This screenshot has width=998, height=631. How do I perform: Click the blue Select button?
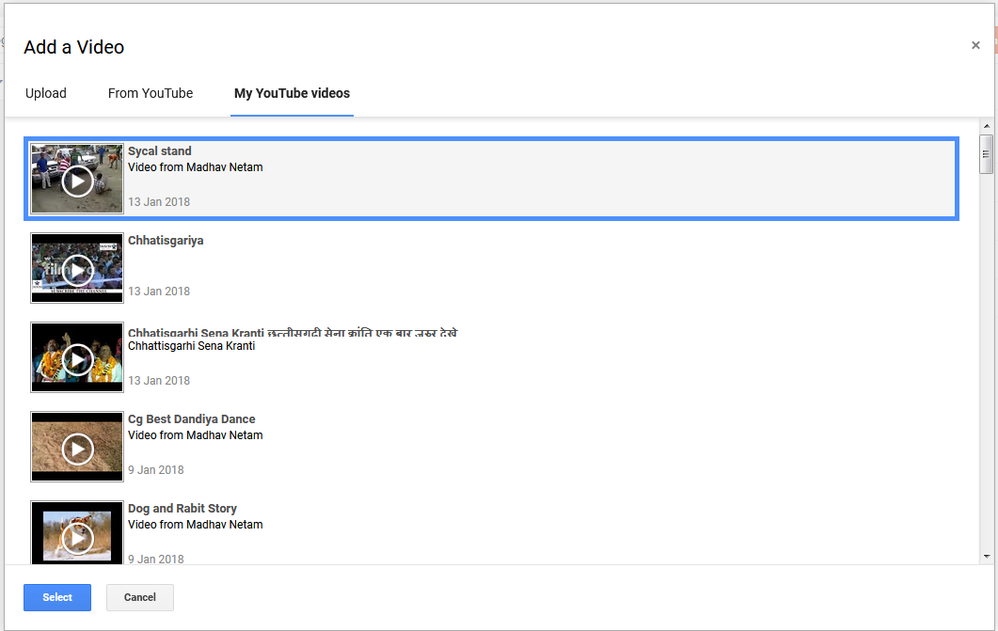coord(57,597)
